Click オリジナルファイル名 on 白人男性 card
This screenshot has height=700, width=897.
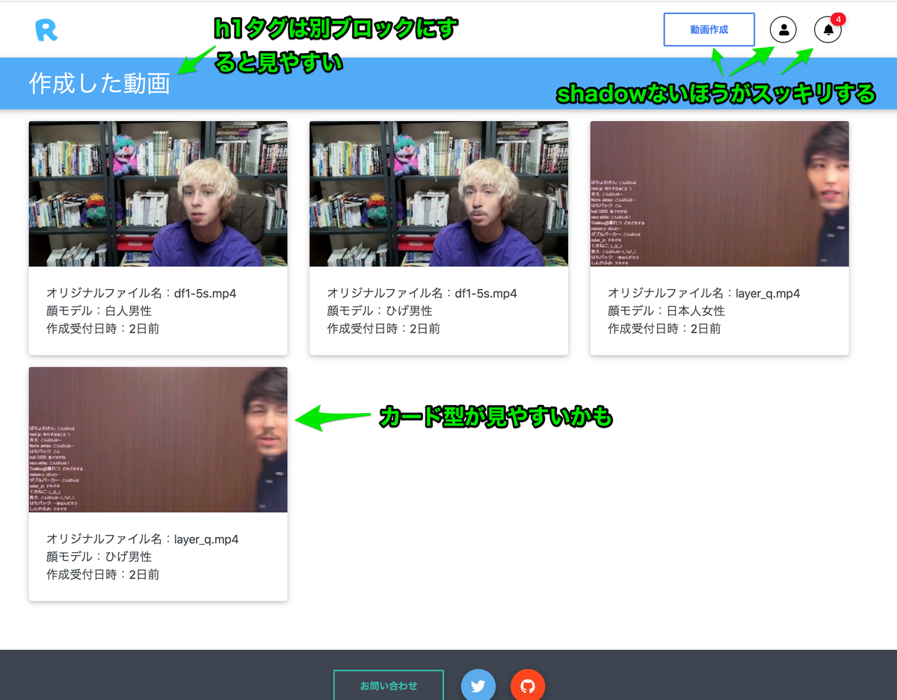[141, 294]
